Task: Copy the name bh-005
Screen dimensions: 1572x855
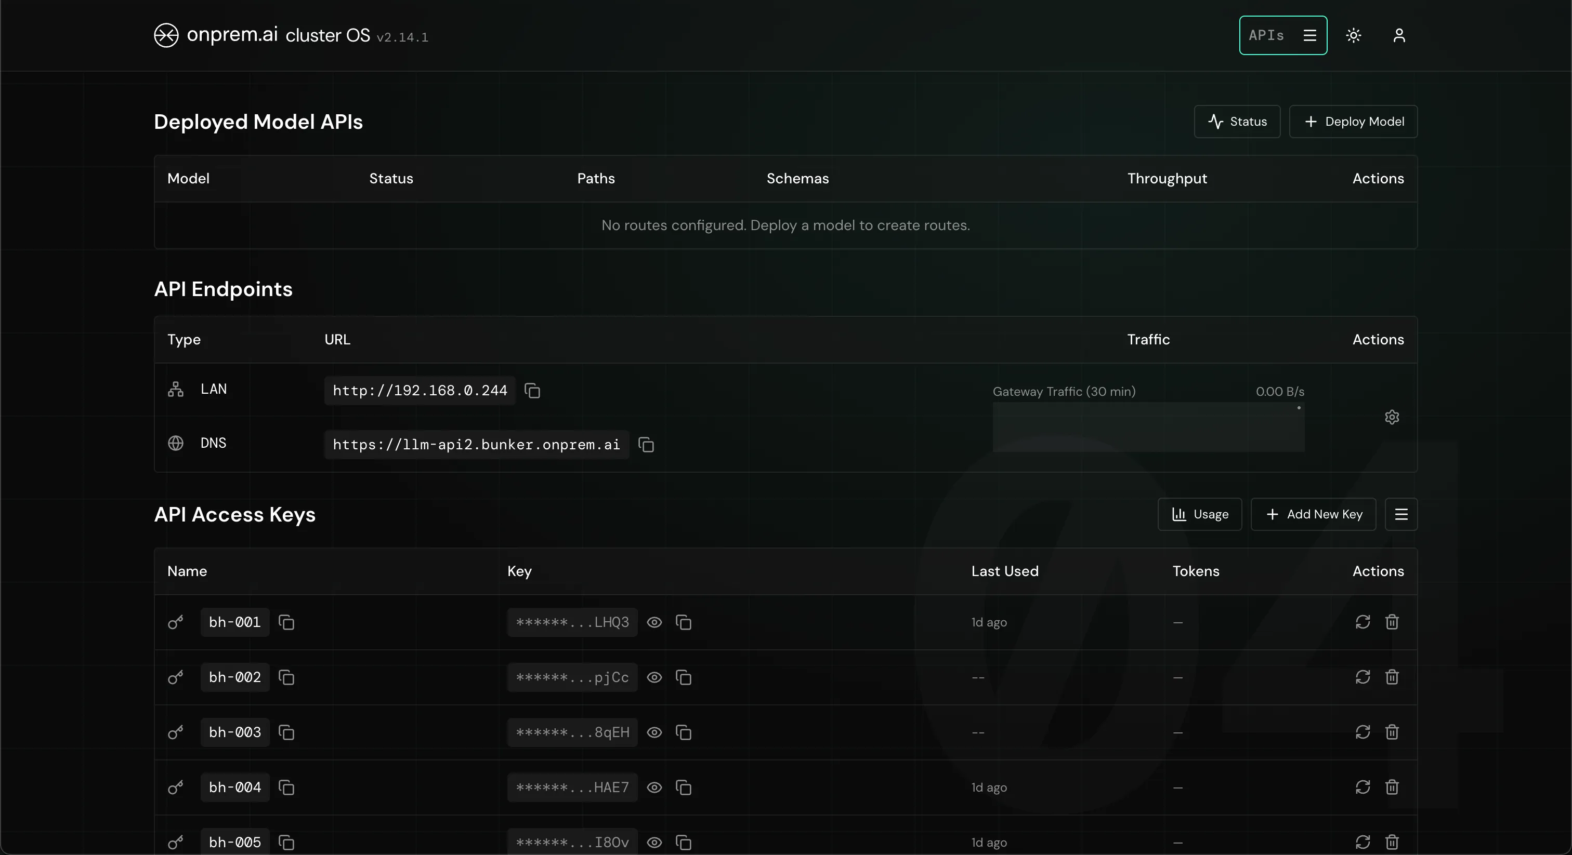Action: tap(286, 842)
